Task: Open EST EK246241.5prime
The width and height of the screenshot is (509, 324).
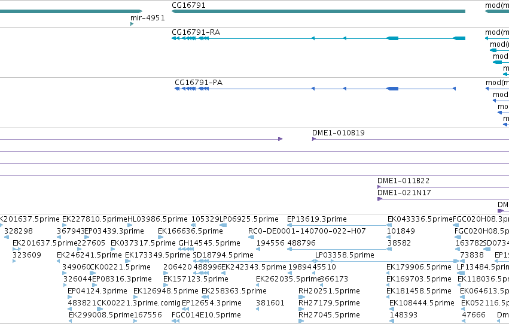Action: (89, 255)
